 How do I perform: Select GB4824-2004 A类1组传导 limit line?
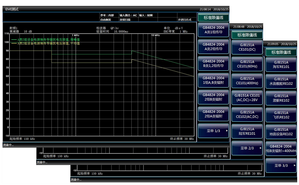click(x=213, y=30)
